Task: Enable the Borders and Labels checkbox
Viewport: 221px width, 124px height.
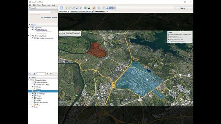Action: pyautogui.click(x=32, y=84)
